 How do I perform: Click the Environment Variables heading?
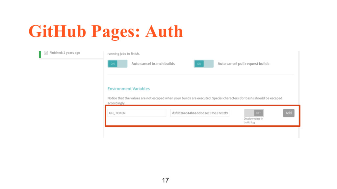pos(129,89)
